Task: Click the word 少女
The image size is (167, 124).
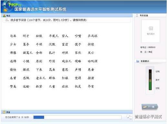Action: (13, 44)
